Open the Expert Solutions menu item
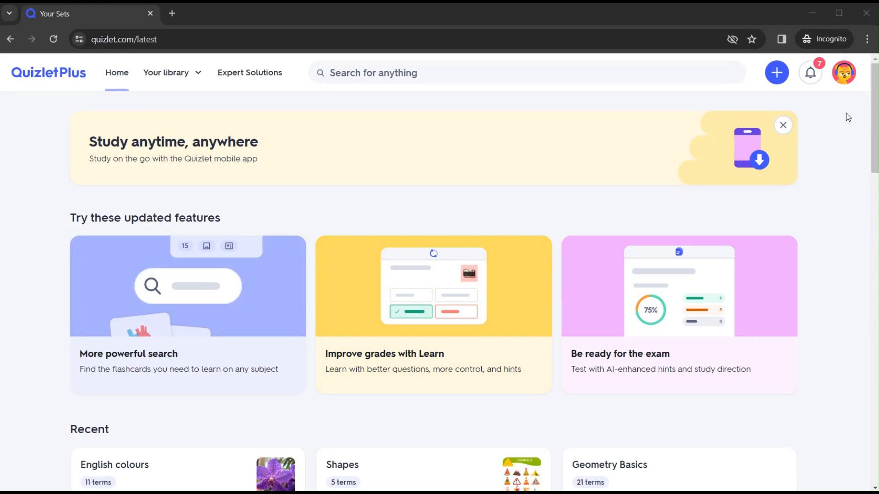879x494 pixels. 250,72
